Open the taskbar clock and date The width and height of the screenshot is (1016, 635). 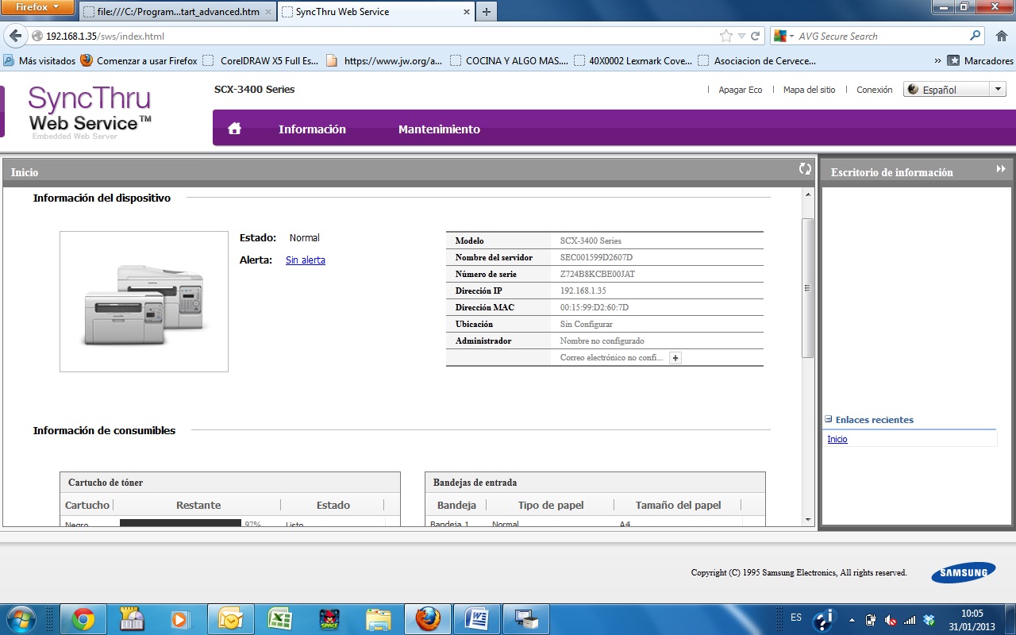pos(972,619)
